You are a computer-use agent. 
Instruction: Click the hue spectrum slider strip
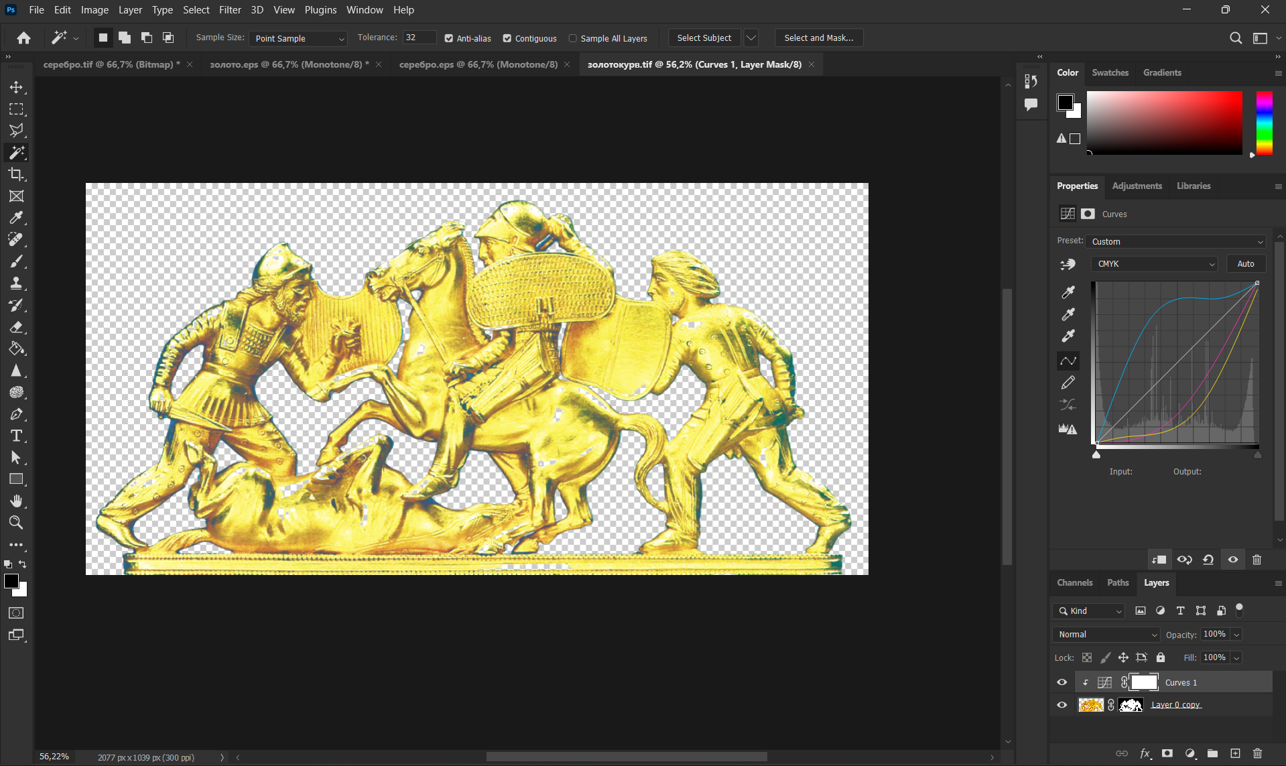(x=1264, y=123)
